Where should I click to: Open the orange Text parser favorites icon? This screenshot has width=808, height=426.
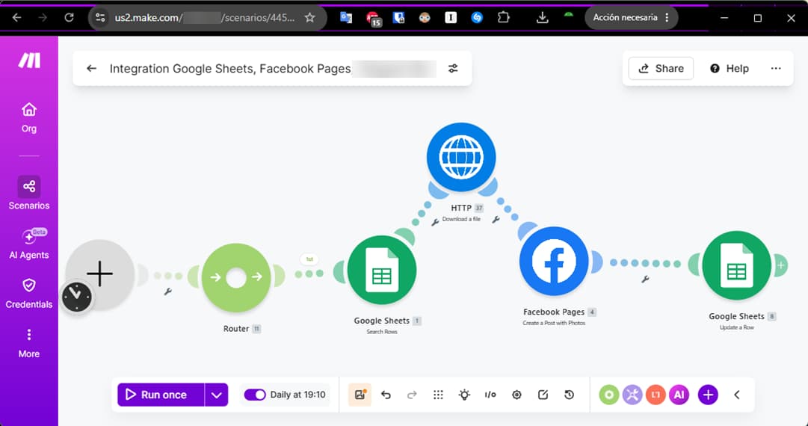[656, 395]
